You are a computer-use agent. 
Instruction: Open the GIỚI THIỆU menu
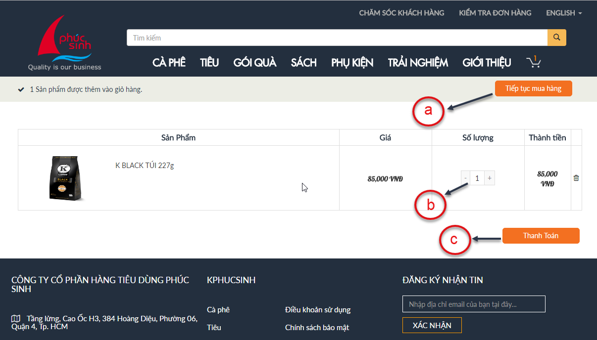click(487, 63)
